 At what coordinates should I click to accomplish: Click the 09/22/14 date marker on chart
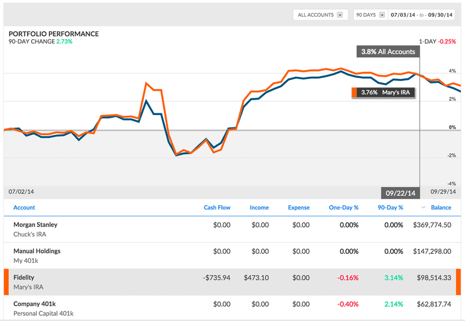point(401,193)
